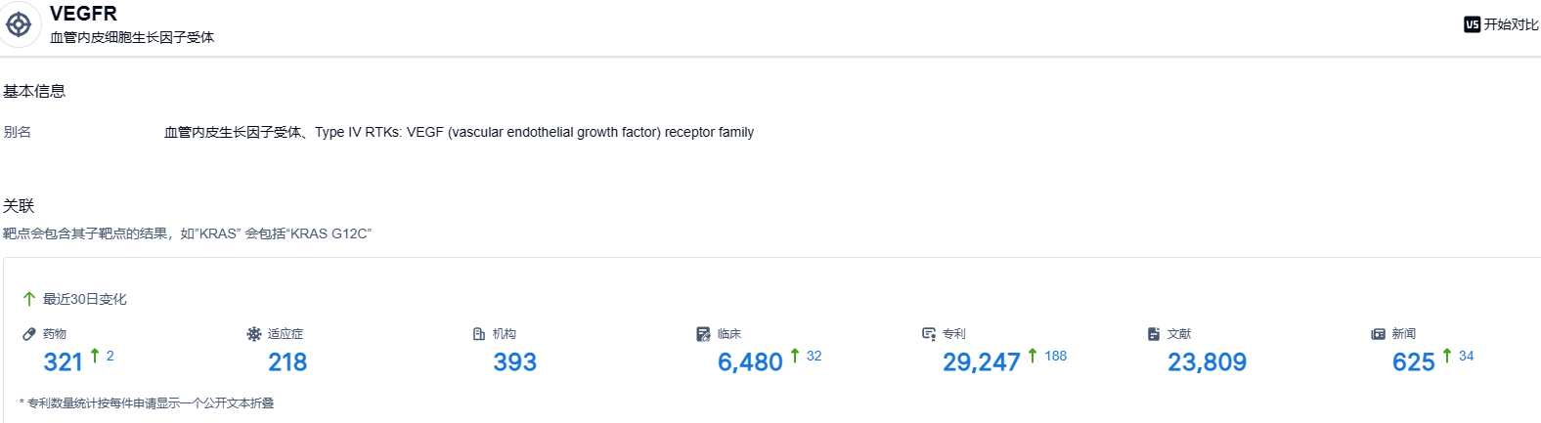Click the VEGFR target icon in header

tap(19, 24)
